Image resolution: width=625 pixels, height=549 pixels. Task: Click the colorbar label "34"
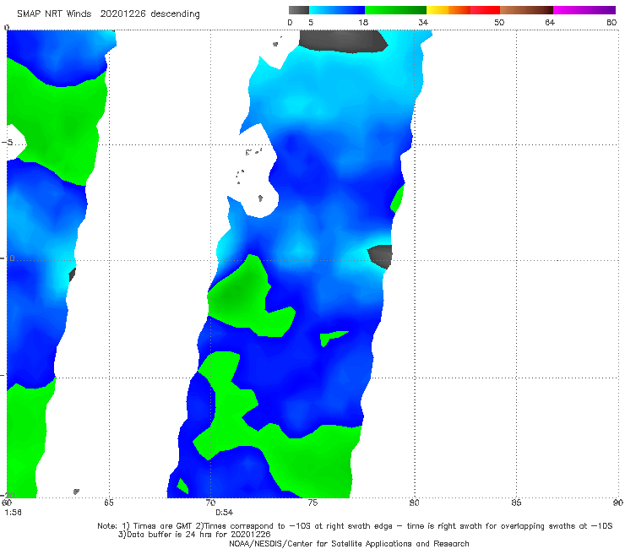[x=423, y=22]
